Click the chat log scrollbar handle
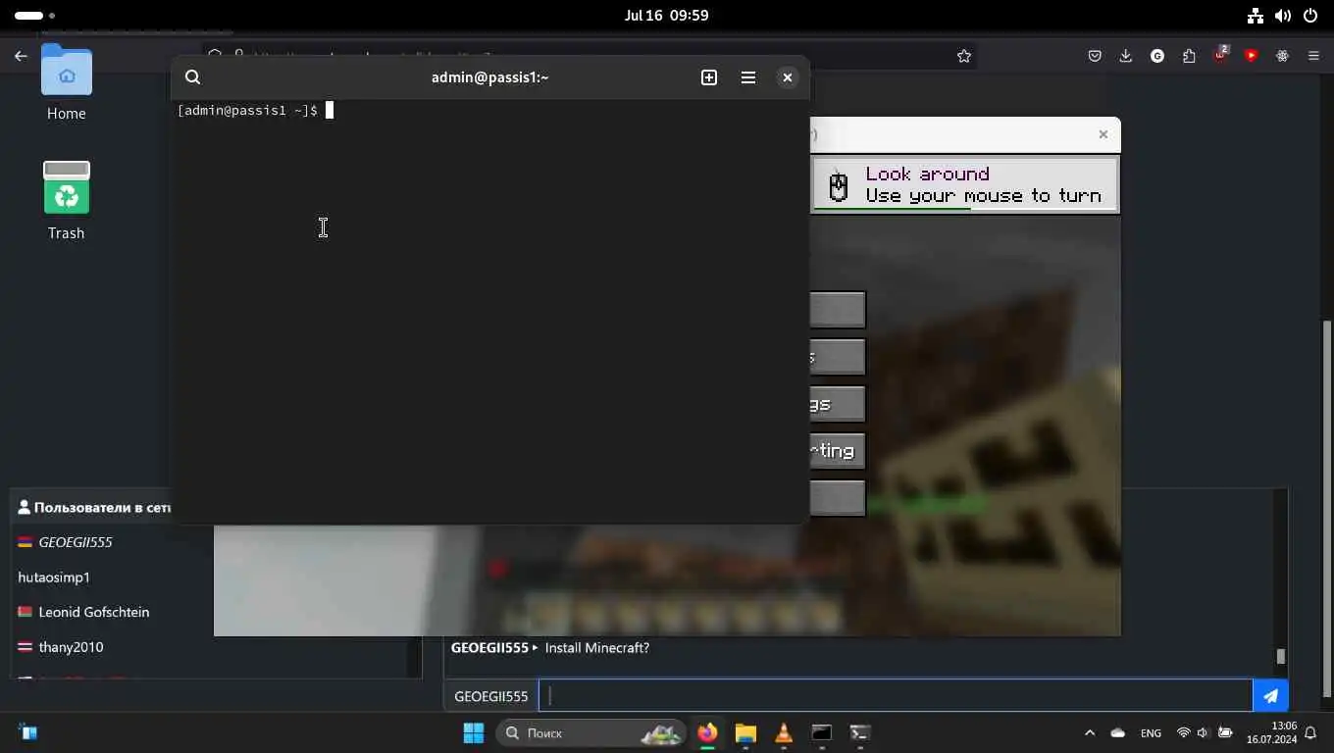This screenshot has height=753, width=1334. (x=1280, y=656)
